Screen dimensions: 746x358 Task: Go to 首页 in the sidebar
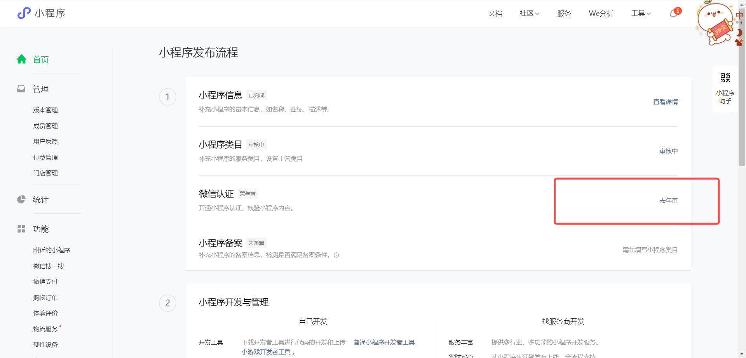click(41, 59)
